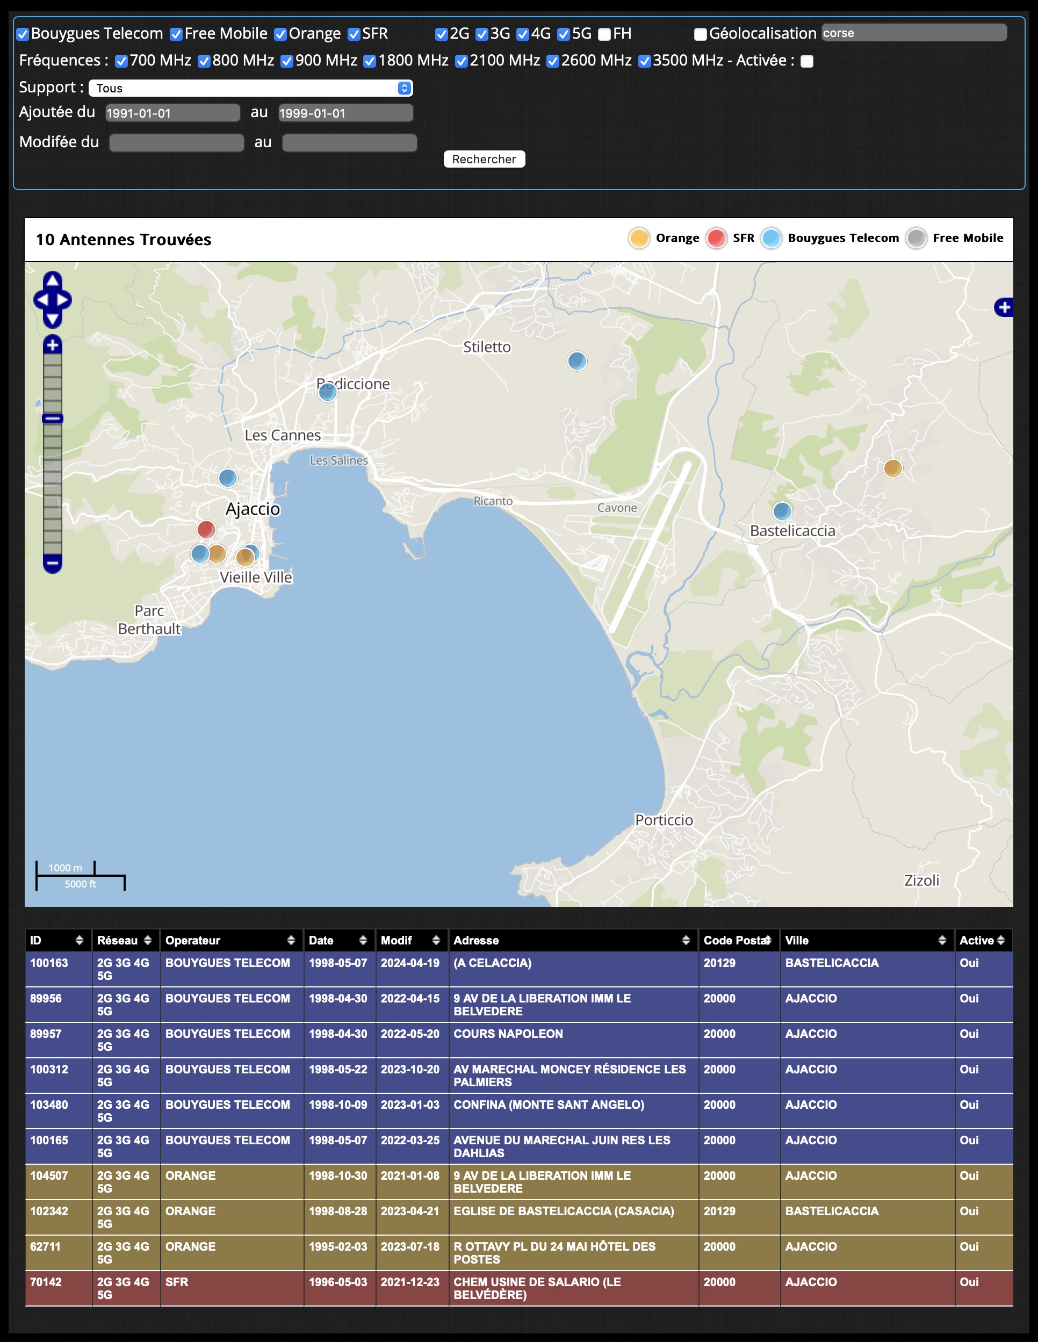This screenshot has height=1342, width=1038.
Task: Click the Orange legend circle
Action: point(638,239)
